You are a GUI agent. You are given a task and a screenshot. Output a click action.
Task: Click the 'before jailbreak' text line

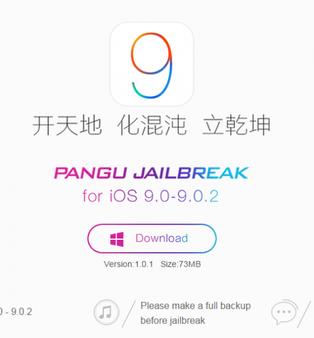coord(173,321)
